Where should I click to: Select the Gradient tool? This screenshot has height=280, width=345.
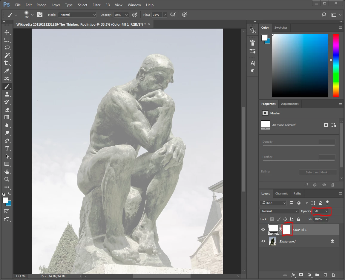(x=7, y=117)
